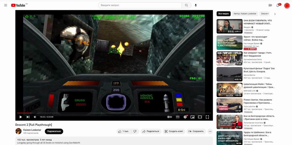Start voice search with microphone icon
Screen dimensions: 292x145
(196, 5)
